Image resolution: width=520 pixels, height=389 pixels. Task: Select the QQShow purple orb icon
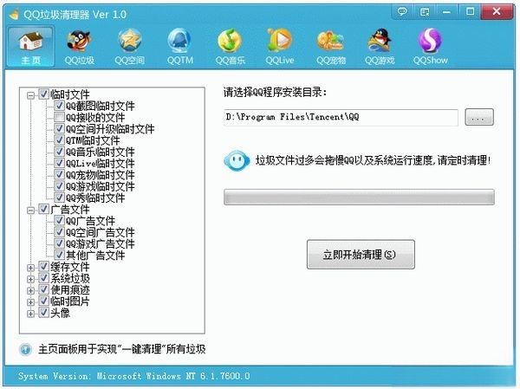point(430,41)
